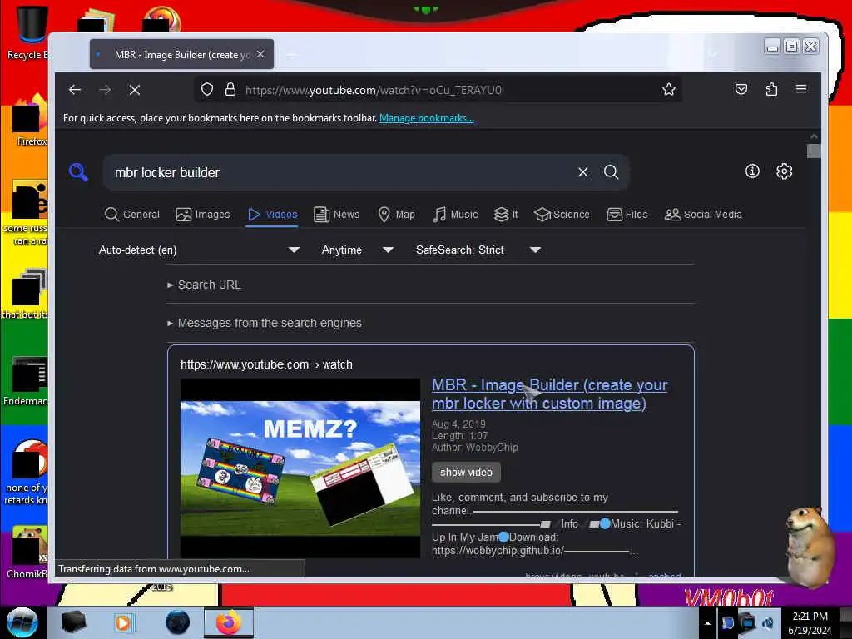Viewport: 852px width, 639px height.
Task: Open the media player taskbar icon
Action: (x=124, y=622)
